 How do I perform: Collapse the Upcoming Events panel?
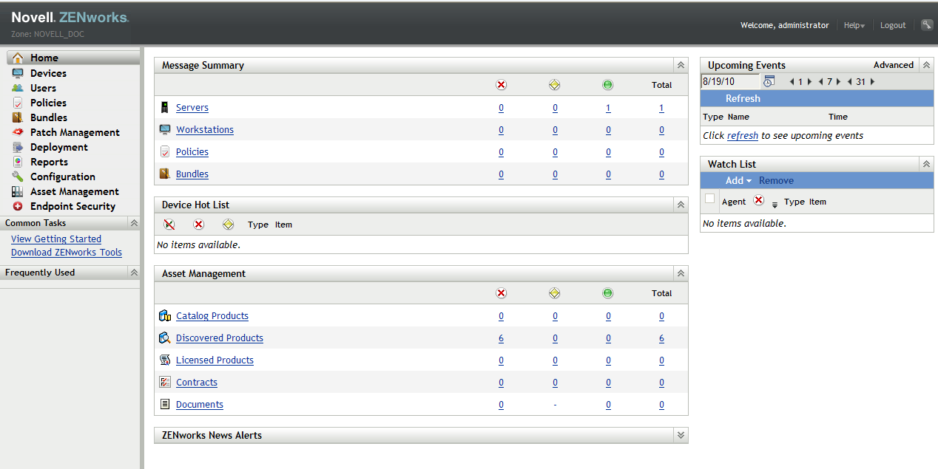coord(926,65)
